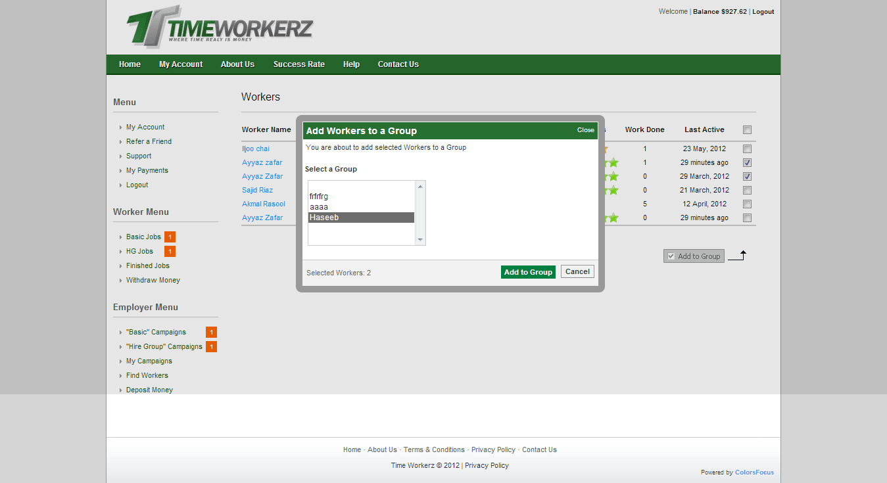
Task: Click ColorsFocus link in footer
Action: [754, 472]
